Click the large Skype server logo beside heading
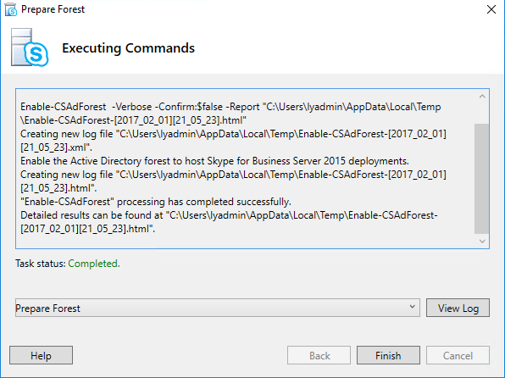The height and width of the screenshot is (378, 505). click(30, 47)
